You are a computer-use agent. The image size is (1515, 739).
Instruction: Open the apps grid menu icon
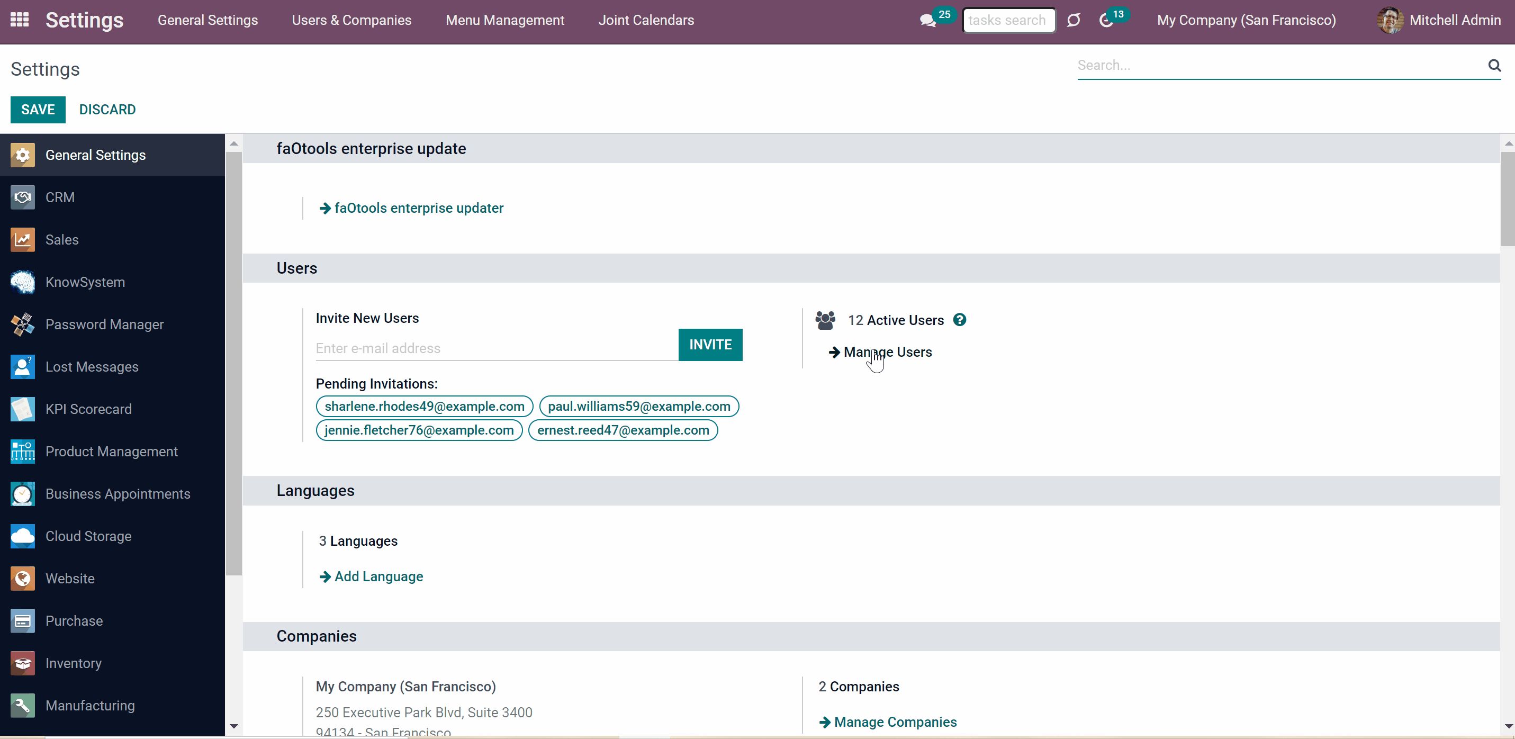[20, 20]
